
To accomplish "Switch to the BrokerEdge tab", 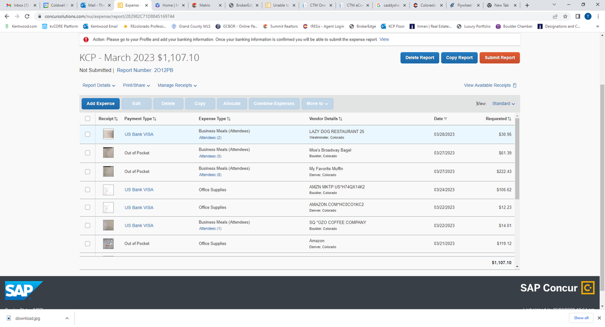I will (244, 5).
